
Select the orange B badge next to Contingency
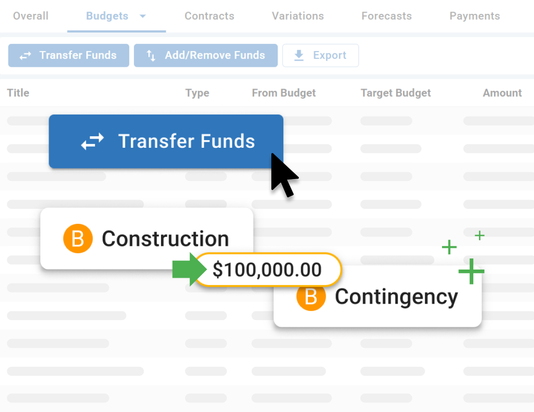[x=311, y=297]
